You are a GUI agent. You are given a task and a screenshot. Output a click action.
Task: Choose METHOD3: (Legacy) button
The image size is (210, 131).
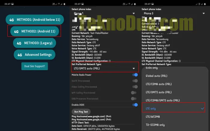(x=34, y=43)
